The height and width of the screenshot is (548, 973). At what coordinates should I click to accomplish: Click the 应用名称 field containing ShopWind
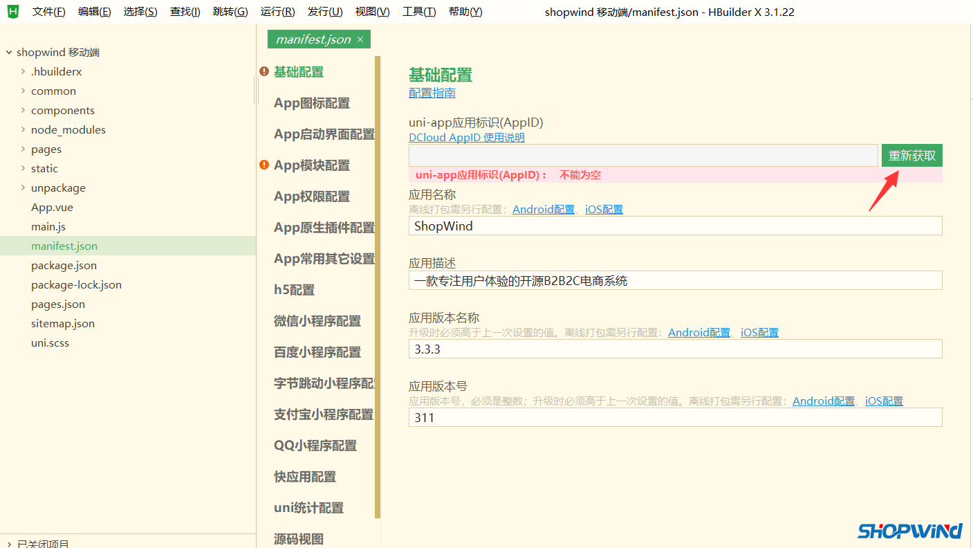coord(675,226)
